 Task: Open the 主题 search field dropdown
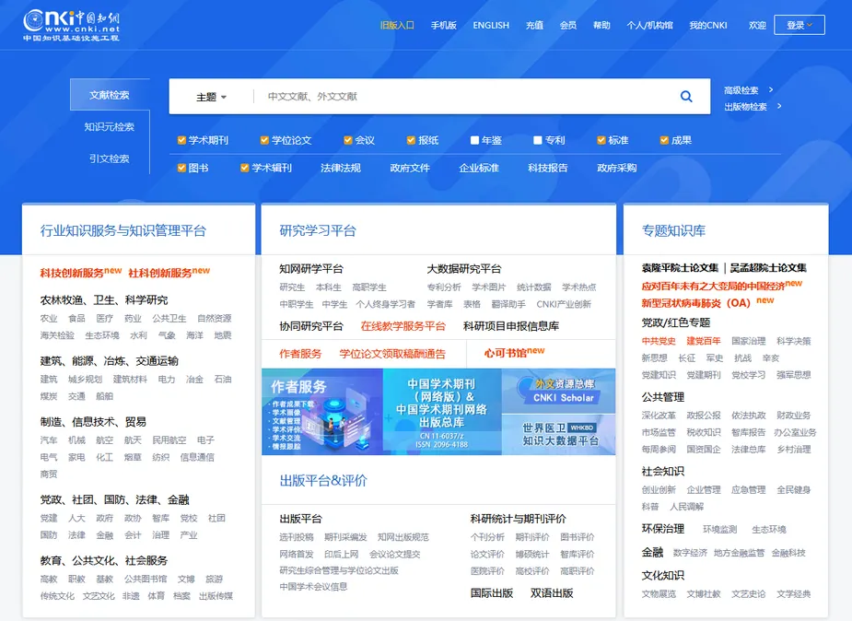(x=211, y=97)
